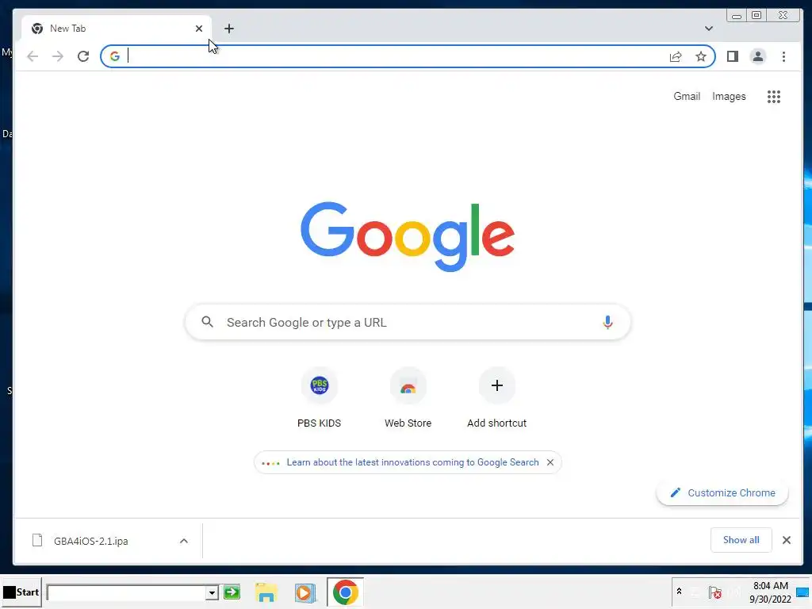
Task: Open the Images link
Action: (729, 96)
